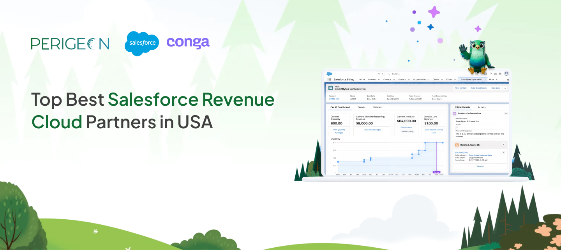Screen dimensions: 561x250
Task: Click the New Case button
Action: pos(496,88)
